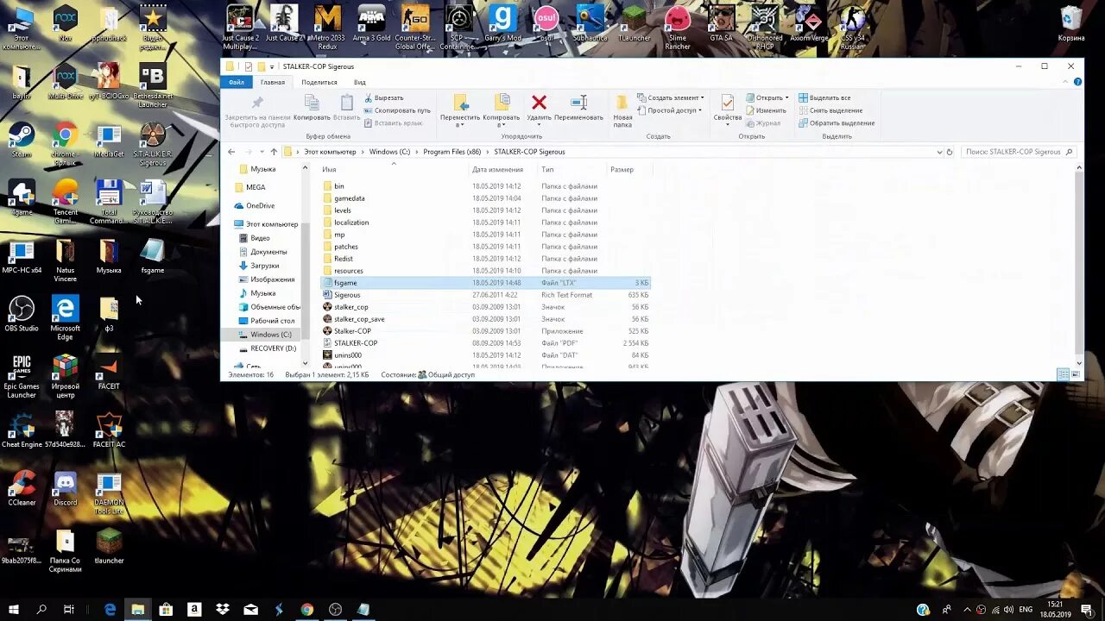Open the Файл tab

coord(236,82)
